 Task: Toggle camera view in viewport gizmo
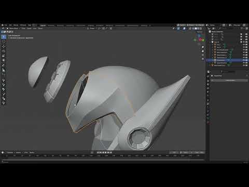point(203,55)
